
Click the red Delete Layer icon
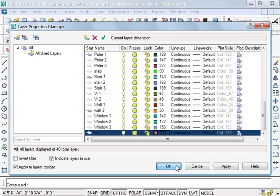pos(95,38)
